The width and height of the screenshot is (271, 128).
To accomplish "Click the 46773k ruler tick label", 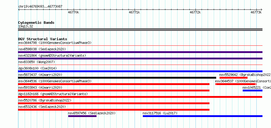I will click(x=256, y=12).
